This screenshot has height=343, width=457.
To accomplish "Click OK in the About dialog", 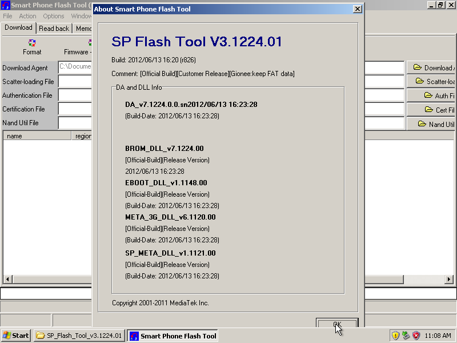I will point(337,323).
